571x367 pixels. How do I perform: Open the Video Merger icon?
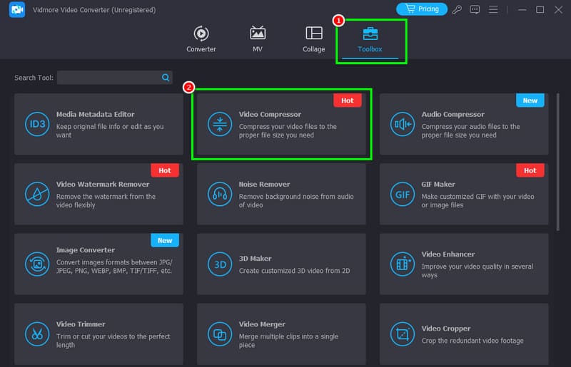(220, 334)
